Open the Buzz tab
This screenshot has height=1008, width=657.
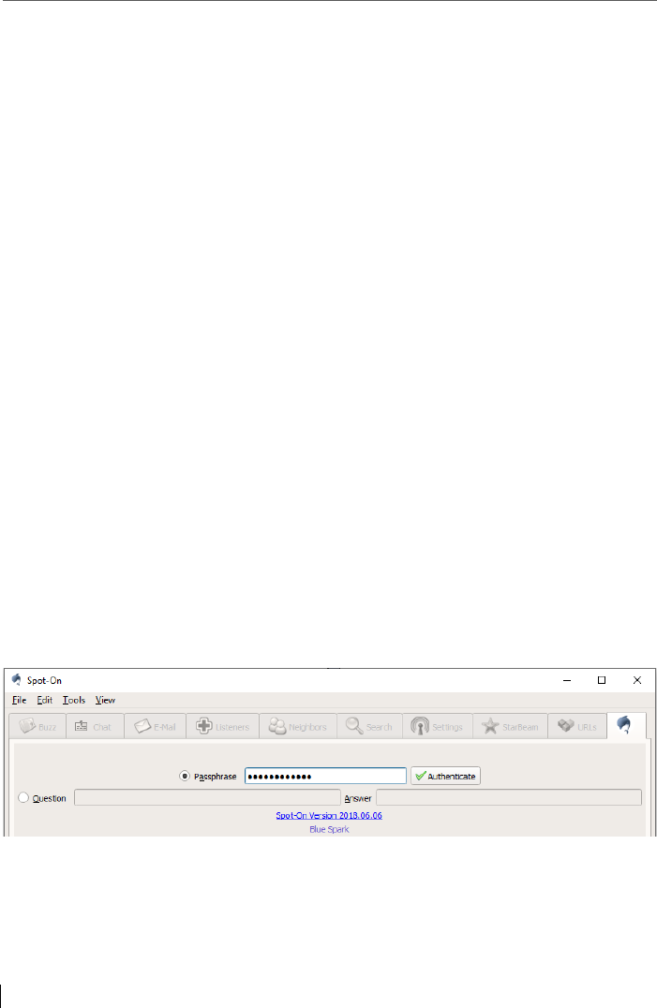tap(37, 726)
